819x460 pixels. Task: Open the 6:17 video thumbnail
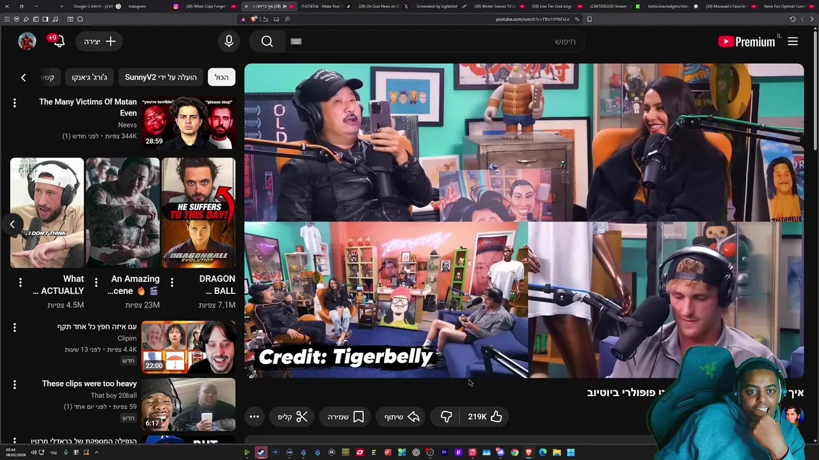pyautogui.click(x=188, y=404)
